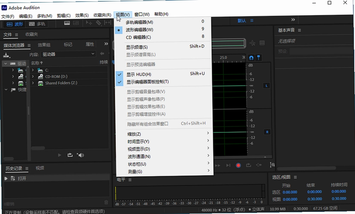Click the 选区 开始 time value 0:00.000
Viewport: 355px width, 214px height.
click(290, 192)
